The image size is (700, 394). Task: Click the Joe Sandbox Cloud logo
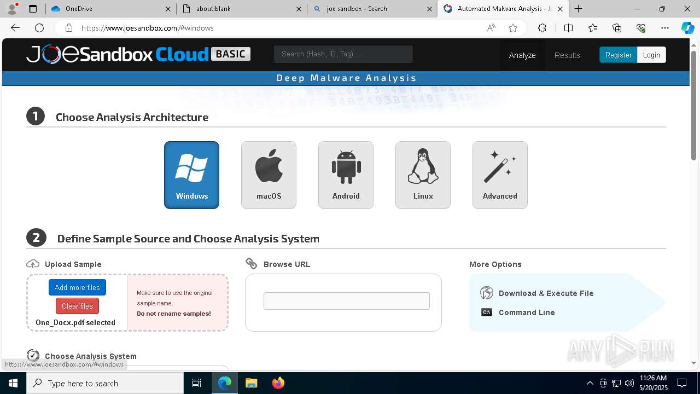coord(138,54)
